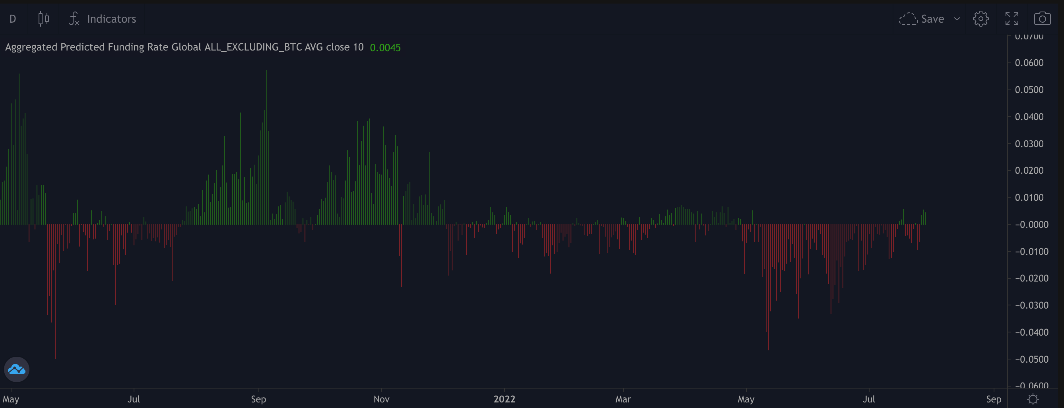Open the D time interval selector
This screenshot has height=408, width=1064.
[13, 19]
